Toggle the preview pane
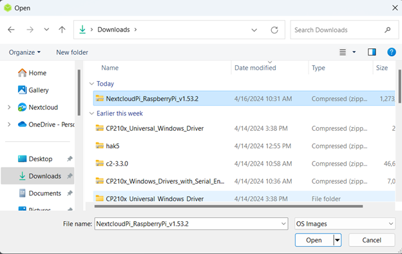This screenshot has width=402, height=254. (372, 52)
